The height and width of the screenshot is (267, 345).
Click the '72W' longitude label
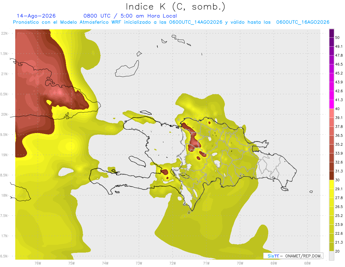pyautogui.click(x=172, y=263)
